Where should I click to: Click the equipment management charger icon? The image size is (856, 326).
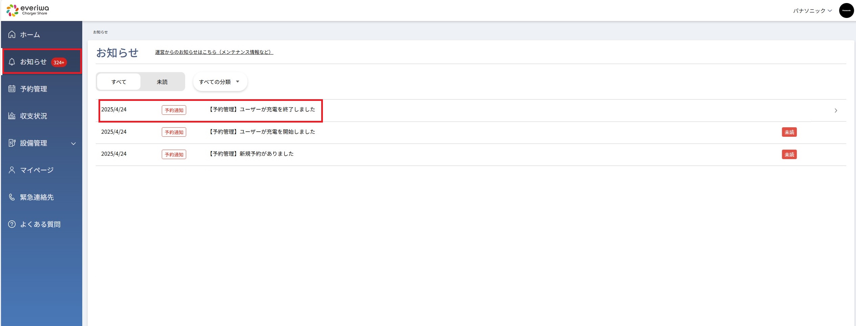coord(12,143)
